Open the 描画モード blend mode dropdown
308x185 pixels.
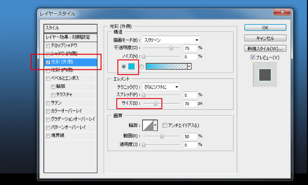(x=171, y=40)
